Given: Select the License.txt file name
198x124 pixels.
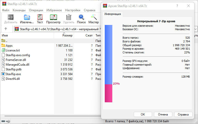Looking at the screenshot, I should (x=13, y=50).
